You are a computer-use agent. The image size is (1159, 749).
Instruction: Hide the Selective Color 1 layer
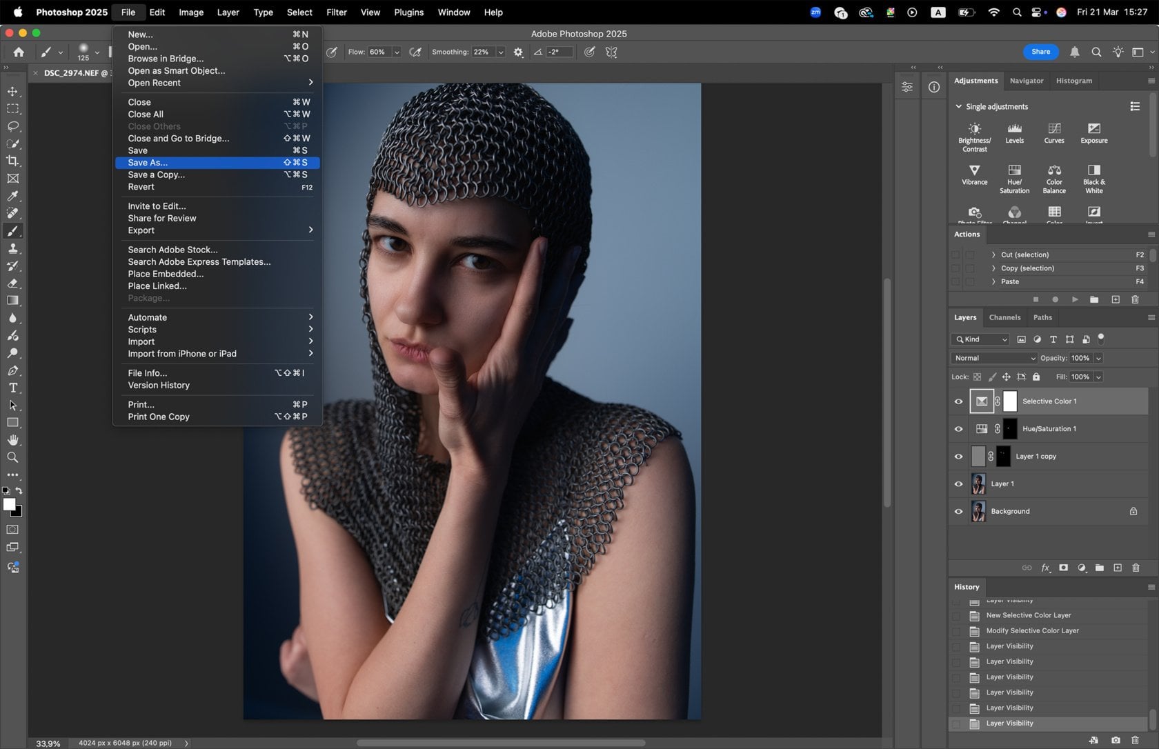coord(958,401)
